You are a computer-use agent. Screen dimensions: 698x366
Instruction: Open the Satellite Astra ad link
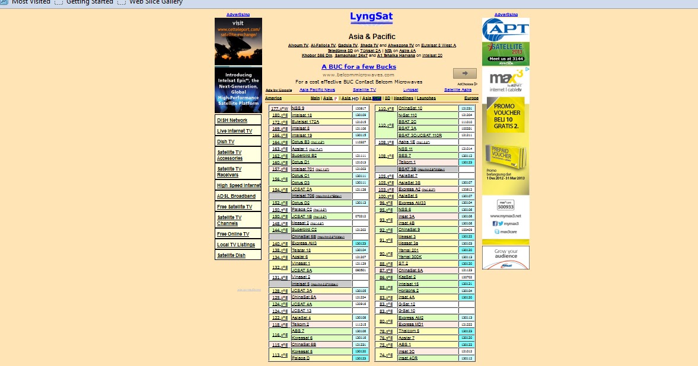[458, 90]
